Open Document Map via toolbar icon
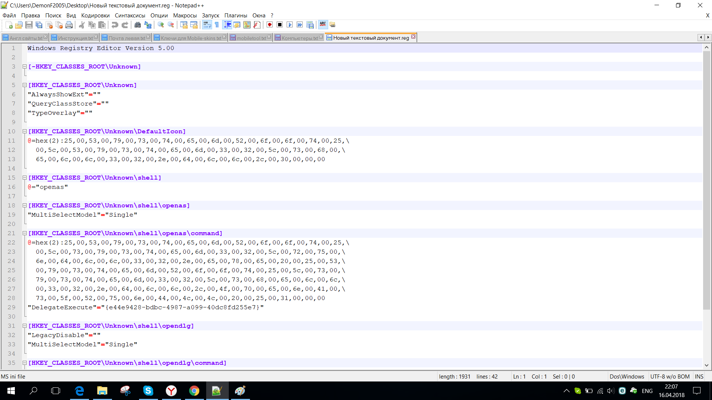712x400 pixels. [247, 25]
